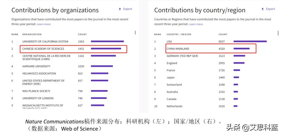
Task: Click the bar for University of California System
Action: pyautogui.click(x=107, y=41)
